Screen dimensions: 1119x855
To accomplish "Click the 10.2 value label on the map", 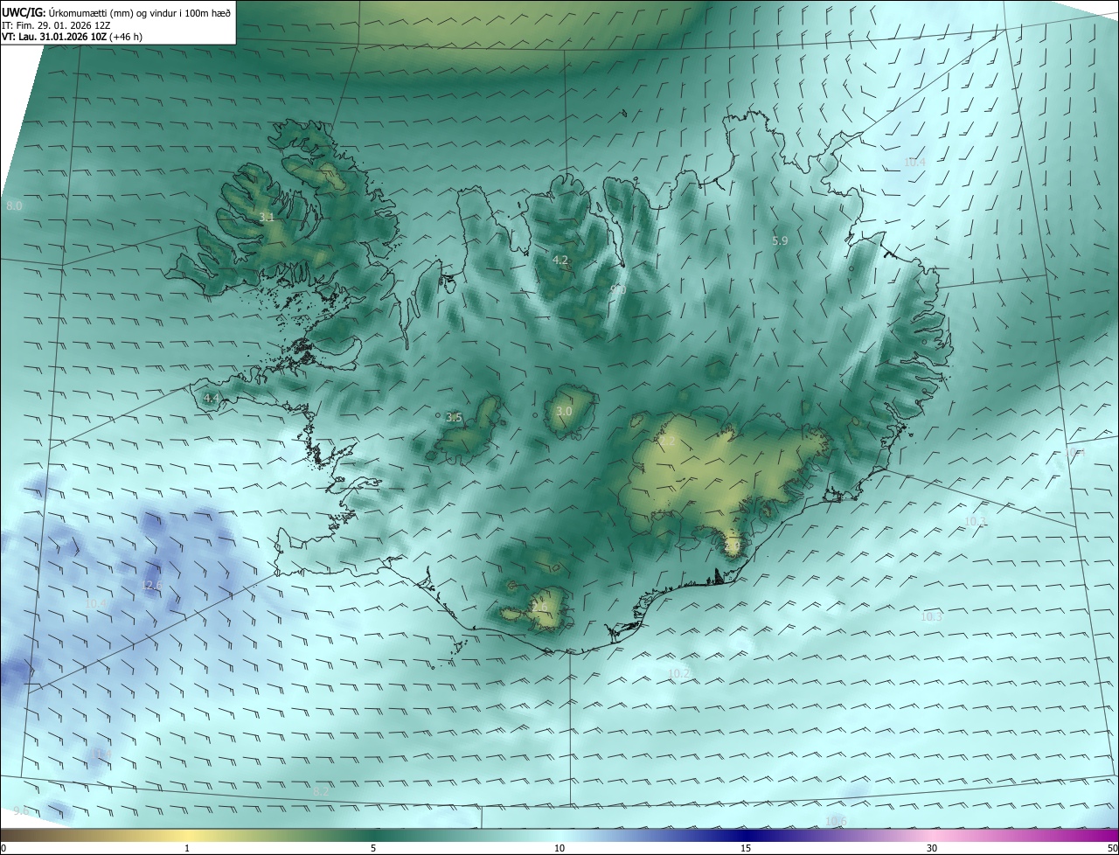I will point(678,673).
